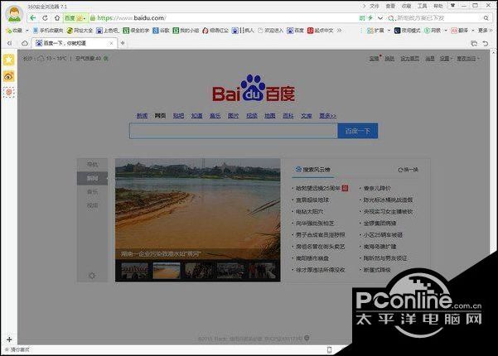Image resolution: width=498 pixels, height=356 pixels.
Task: Open 设为首页 link at page top
Action: click(x=409, y=59)
